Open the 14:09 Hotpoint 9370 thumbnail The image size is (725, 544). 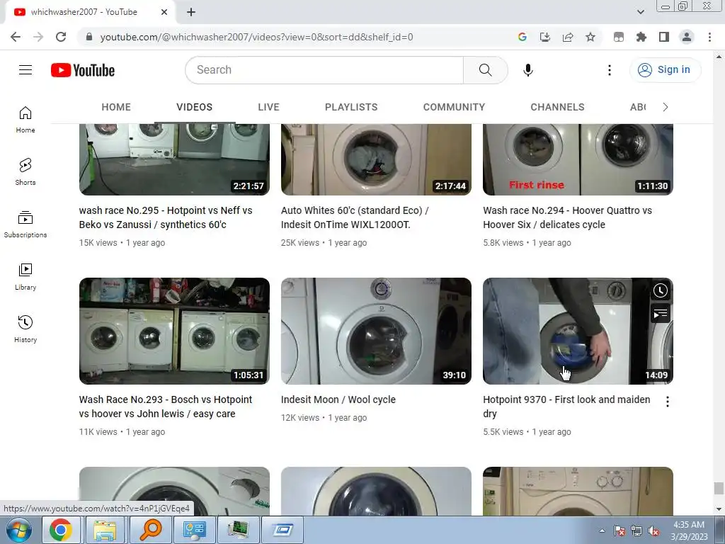coord(578,331)
